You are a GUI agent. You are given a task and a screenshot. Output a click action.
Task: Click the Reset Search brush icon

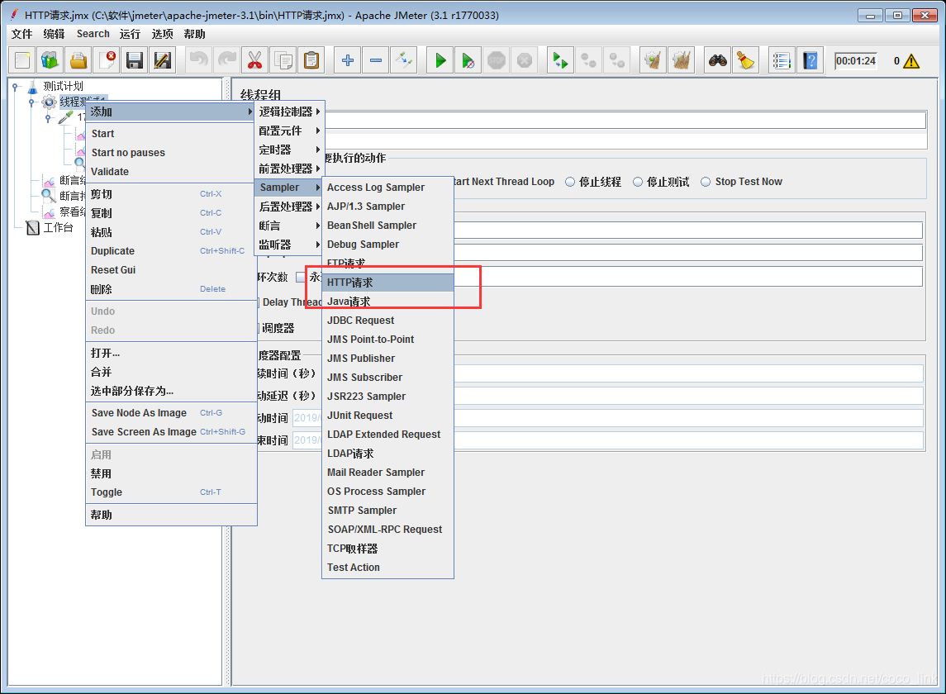click(x=746, y=60)
